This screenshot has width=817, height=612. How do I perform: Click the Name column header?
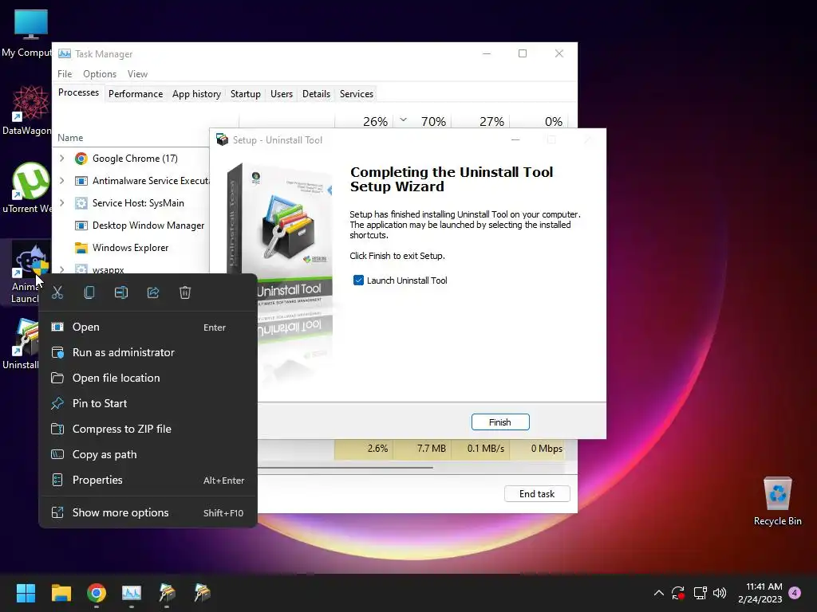pos(70,138)
